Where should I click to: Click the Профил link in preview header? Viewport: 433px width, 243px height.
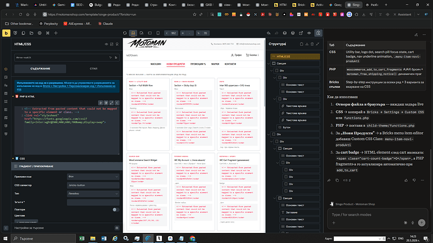(237, 55)
